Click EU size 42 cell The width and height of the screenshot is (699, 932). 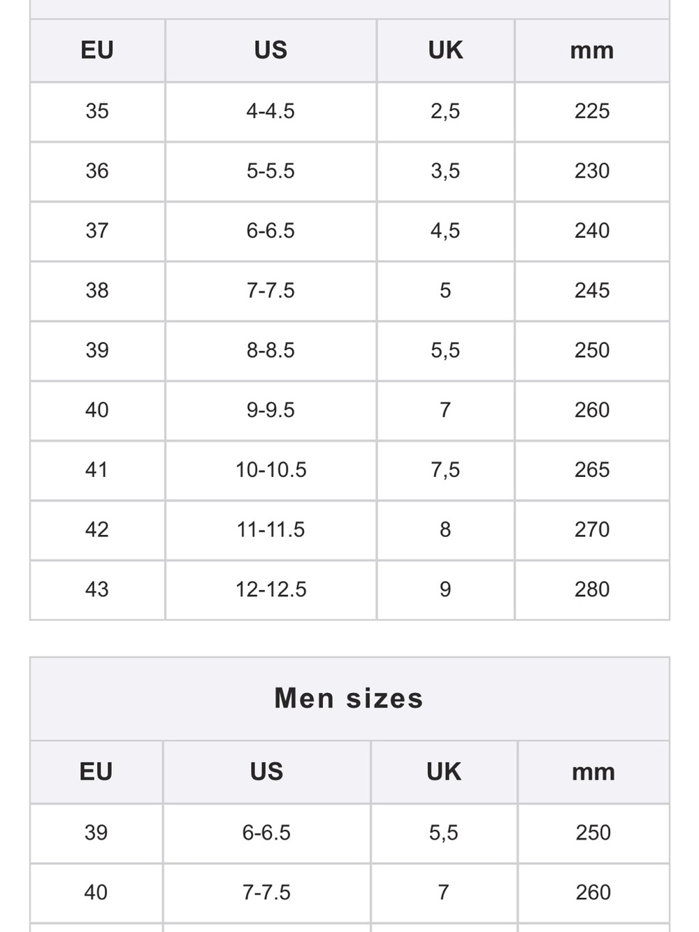(97, 530)
